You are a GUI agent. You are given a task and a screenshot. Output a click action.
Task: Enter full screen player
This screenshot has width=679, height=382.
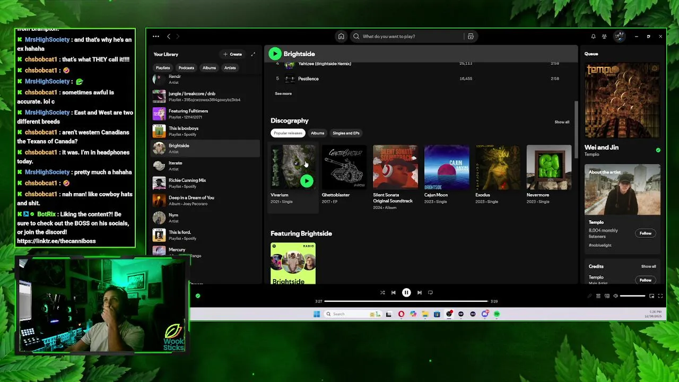pyautogui.click(x=660, y=296)
